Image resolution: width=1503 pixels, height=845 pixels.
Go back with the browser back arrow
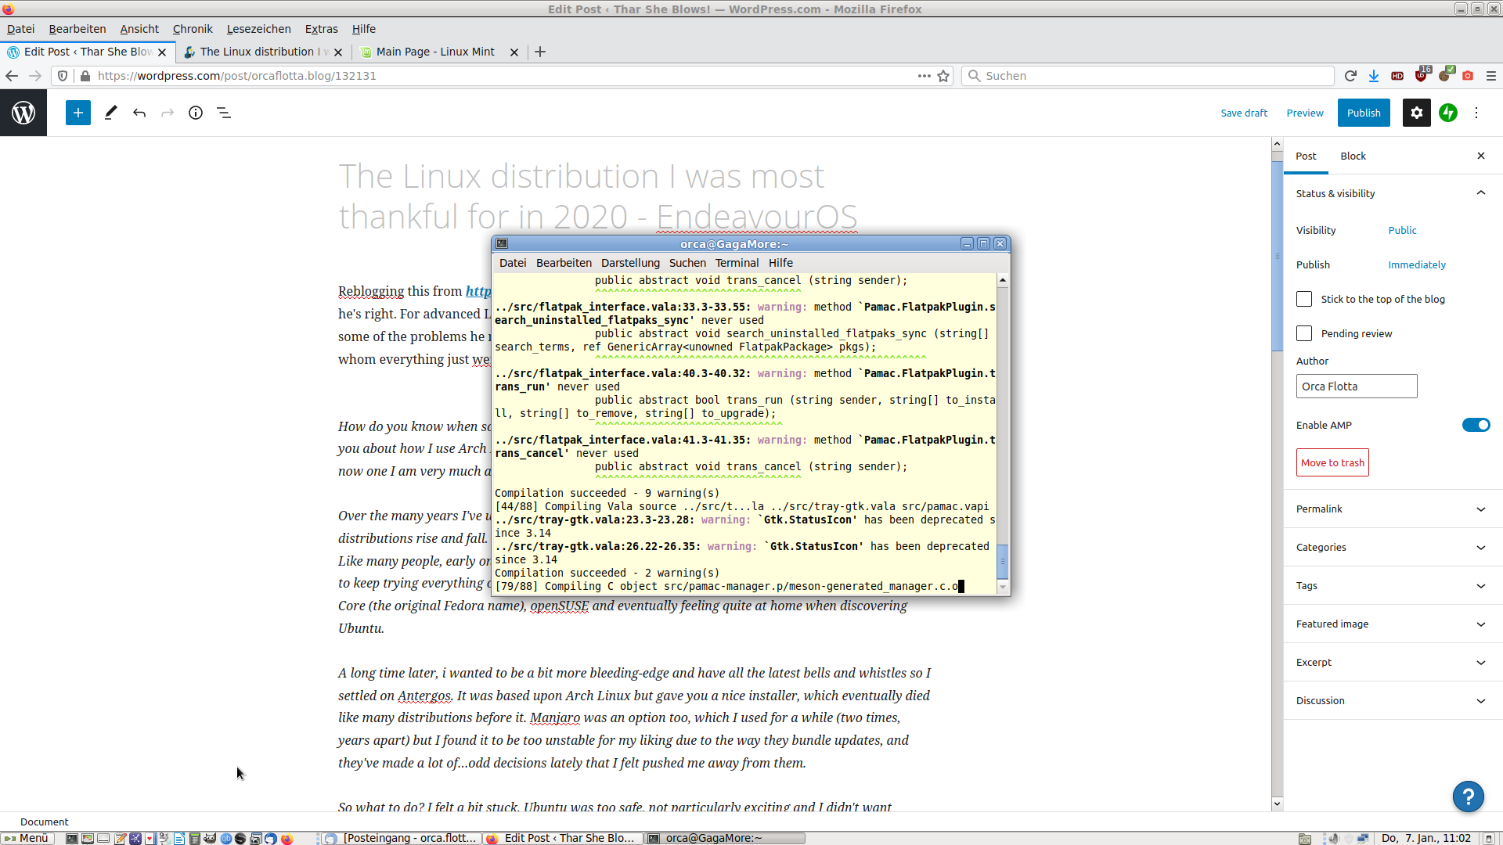(x=12, y=76)
